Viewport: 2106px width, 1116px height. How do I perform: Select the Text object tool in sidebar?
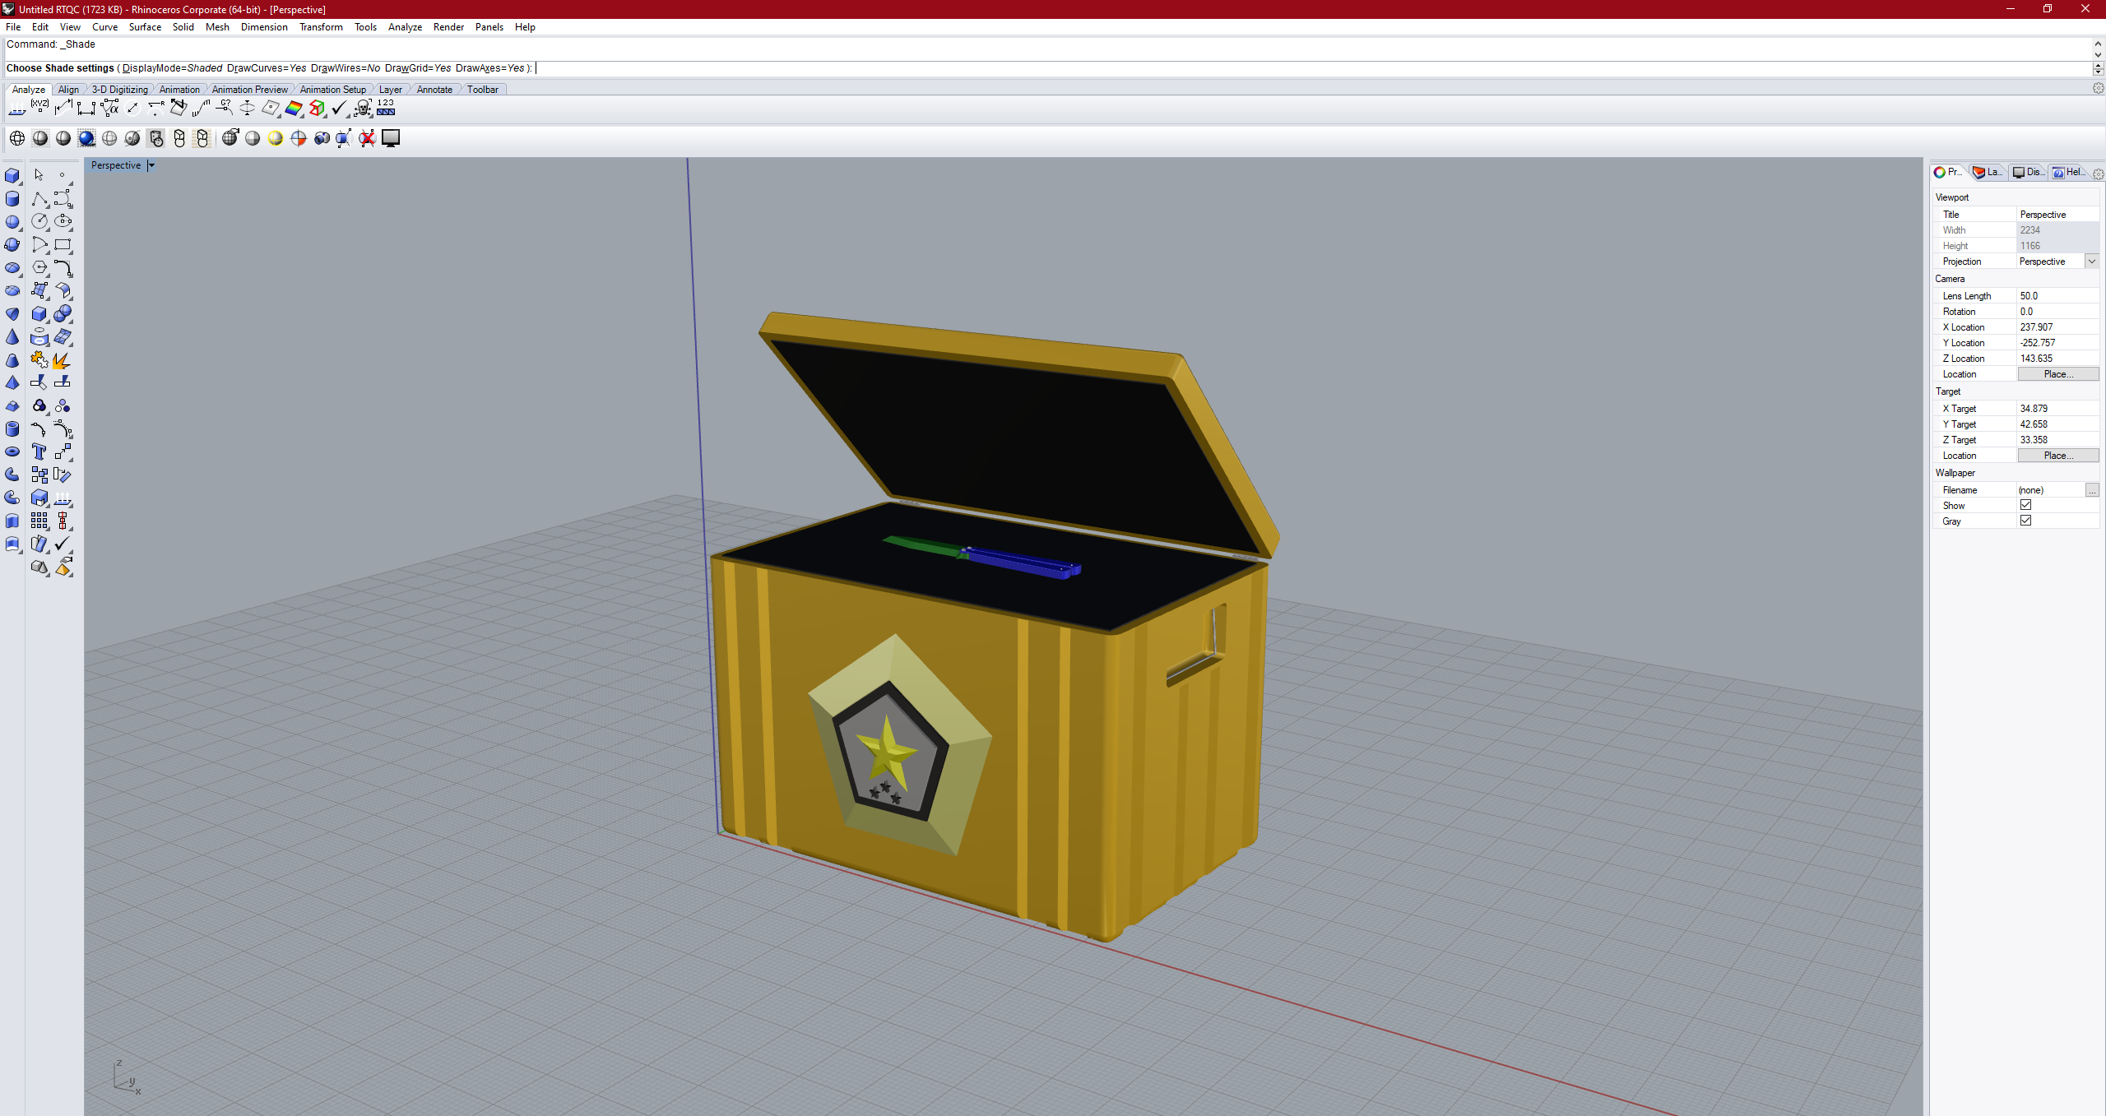click(38, 451)
